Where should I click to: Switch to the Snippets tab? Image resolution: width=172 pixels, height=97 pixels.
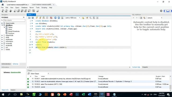coord(145,67)
